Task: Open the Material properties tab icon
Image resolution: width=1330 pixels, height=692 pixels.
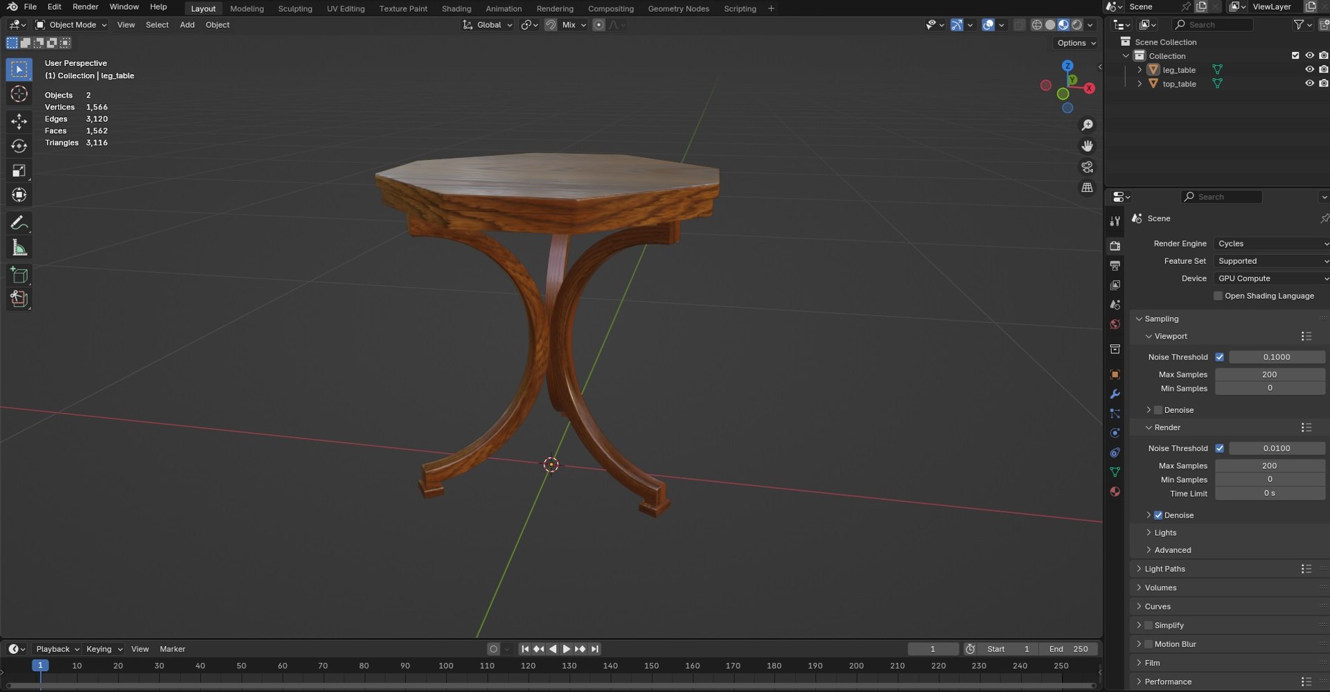Action: coord(1115,492)
